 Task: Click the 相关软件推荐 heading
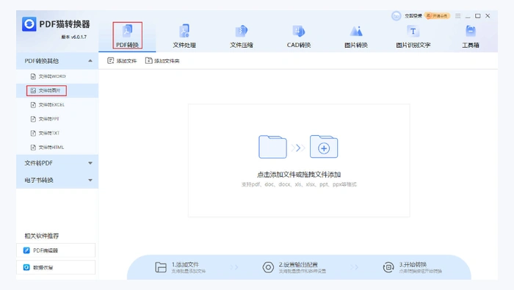tap(42, 236)
